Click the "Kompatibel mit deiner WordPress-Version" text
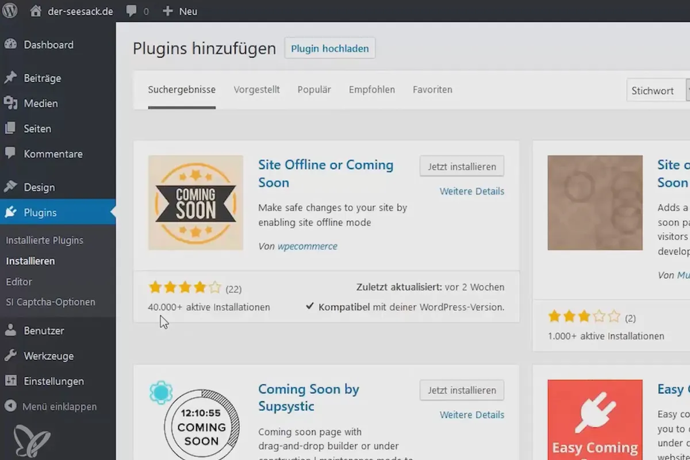 (411, 307)
